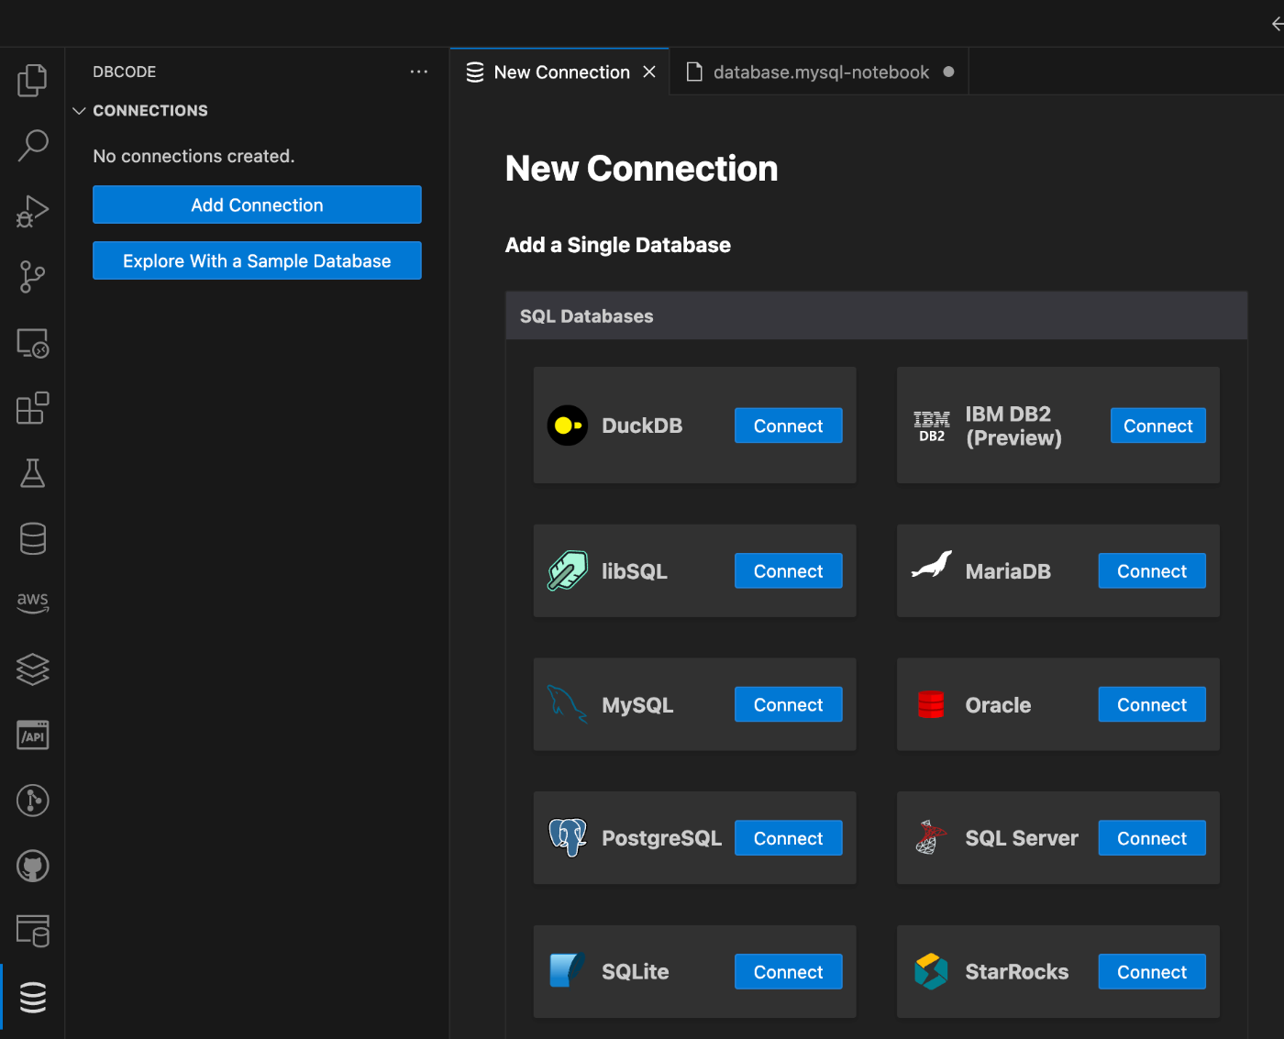
Task: Open the stacked layers icon view
Action: (32, 669)
